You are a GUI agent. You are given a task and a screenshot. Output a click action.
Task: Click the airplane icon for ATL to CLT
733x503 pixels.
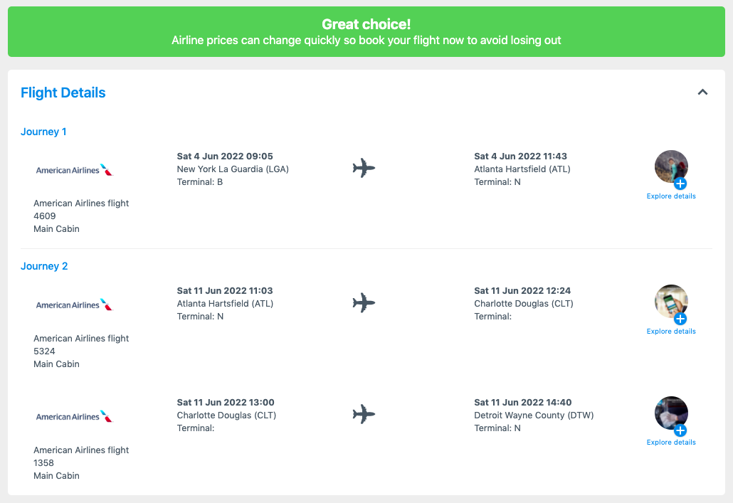[x=364, y=302]
